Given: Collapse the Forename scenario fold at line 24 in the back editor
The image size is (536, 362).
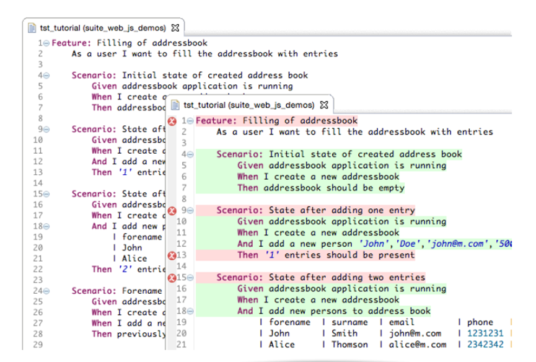Looking at the screenshot, I should click(46, 291).
